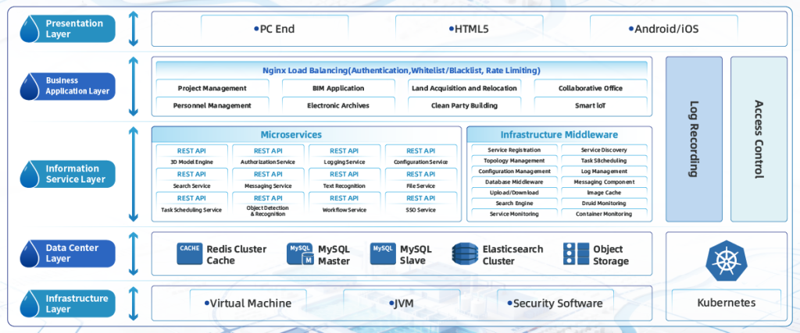Open the Access Control vertical panel
Viewport: 800px width, 333px height.
759,139
